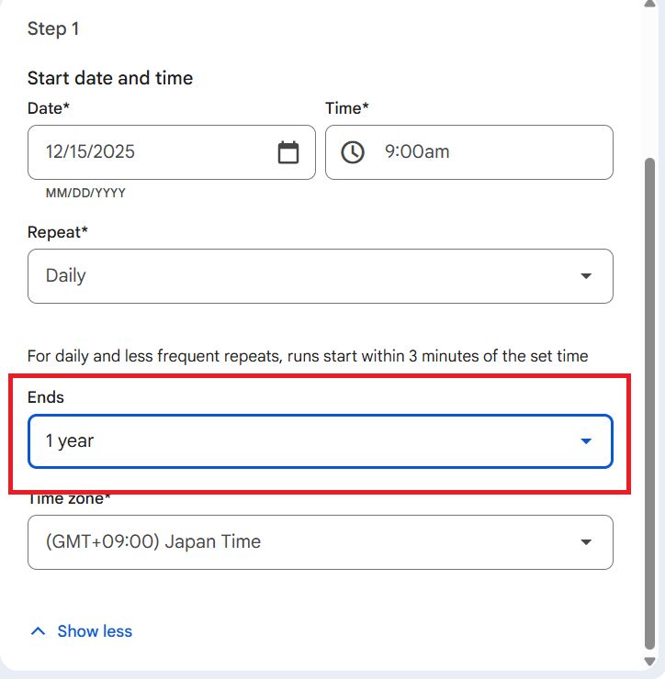Click the scrollbar's up arrow at top
This screenshot has width=665, height=679.
[651, 7]
